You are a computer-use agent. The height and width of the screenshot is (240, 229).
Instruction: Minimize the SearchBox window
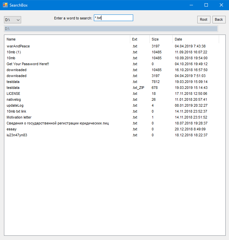[x=191, y=5]
